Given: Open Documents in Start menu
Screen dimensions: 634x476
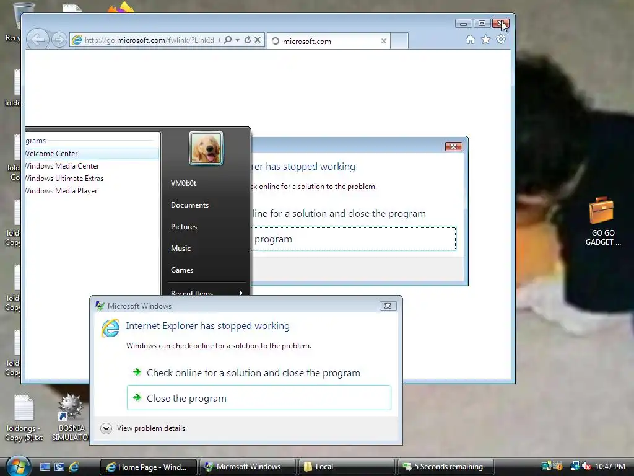Looking at the screenshot, I should 189,205.
